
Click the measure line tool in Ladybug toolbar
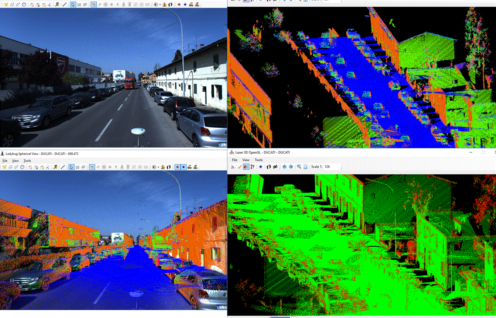point(63,167)
